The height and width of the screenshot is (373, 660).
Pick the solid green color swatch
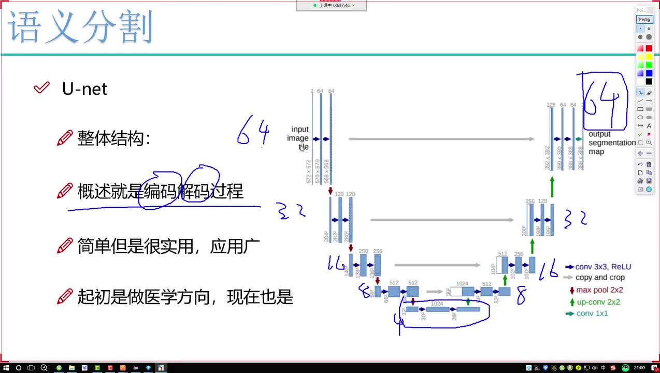pyautogui.click(x=649, y=65)
